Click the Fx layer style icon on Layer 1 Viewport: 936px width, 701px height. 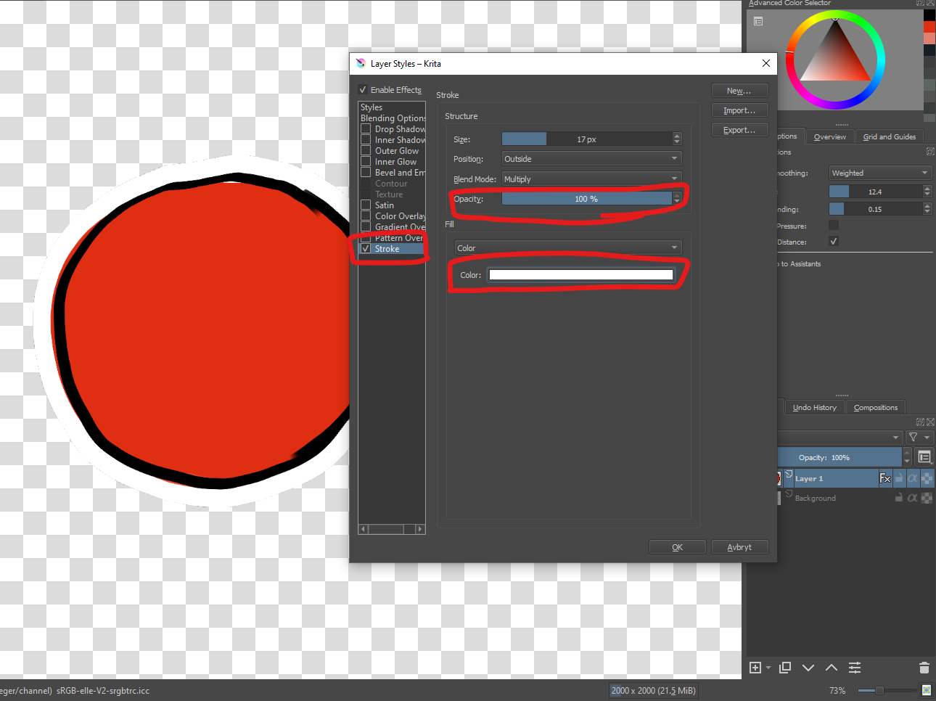click(x=885, y=478)
